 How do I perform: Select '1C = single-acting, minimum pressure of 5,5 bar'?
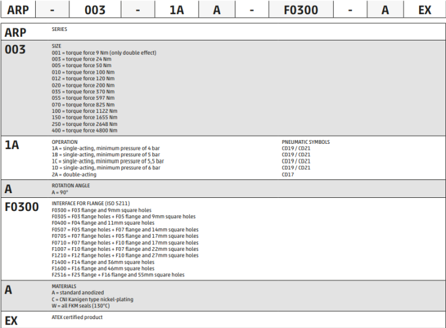tap(108, 161)
